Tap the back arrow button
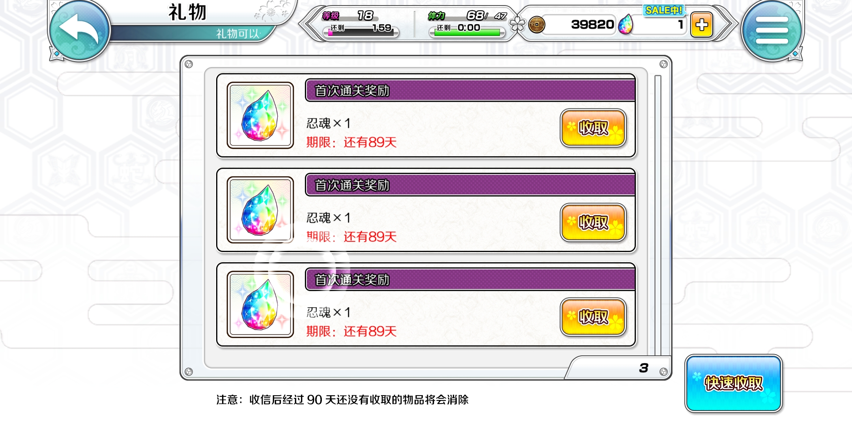Image resolution: width=852 pixels, height=426 pixels. click(x=80, y=30)
